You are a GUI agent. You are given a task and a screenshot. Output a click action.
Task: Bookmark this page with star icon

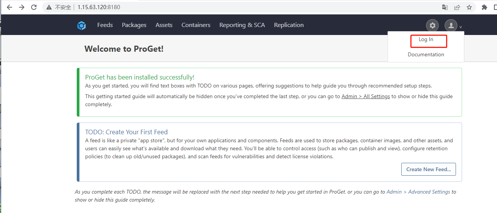tap(469, 7)
